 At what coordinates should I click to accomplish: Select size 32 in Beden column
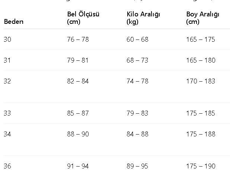tap(7, 81)
